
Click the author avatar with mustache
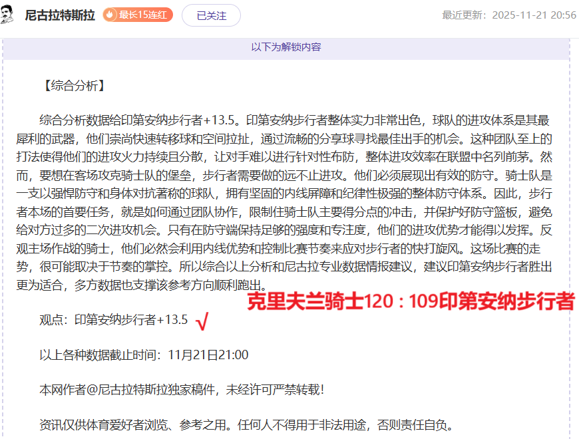[9, 15]
